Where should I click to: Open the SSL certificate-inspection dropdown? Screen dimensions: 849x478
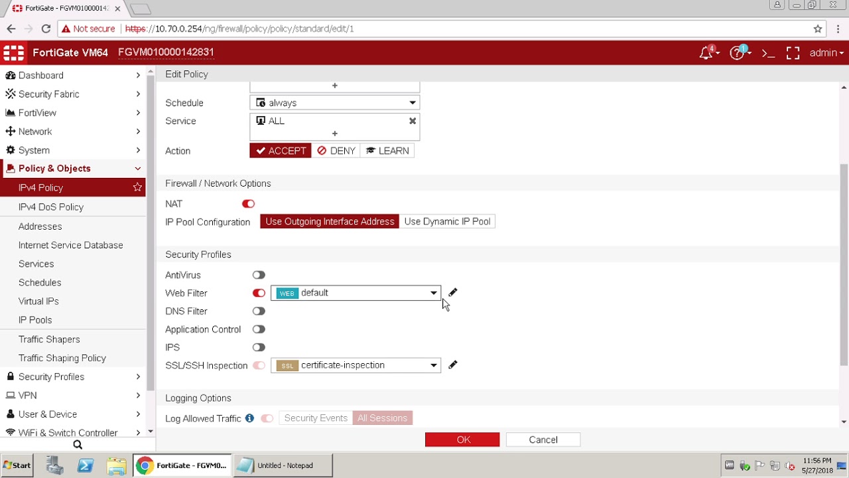point(356,365)
